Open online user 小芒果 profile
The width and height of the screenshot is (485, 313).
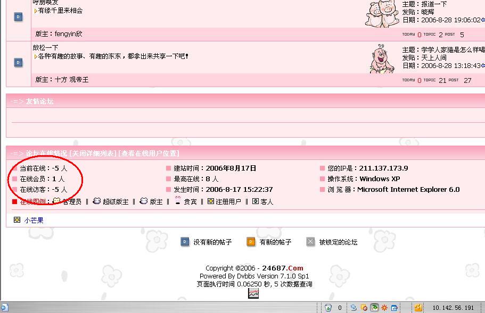[x=34, y=221]
